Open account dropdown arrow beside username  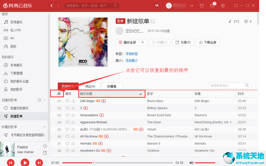point(192,6)
